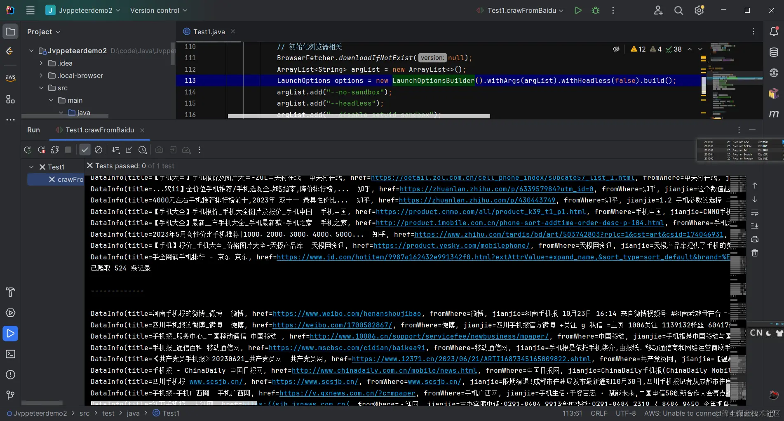Expand the .idea folder

(x=41, y=63)
